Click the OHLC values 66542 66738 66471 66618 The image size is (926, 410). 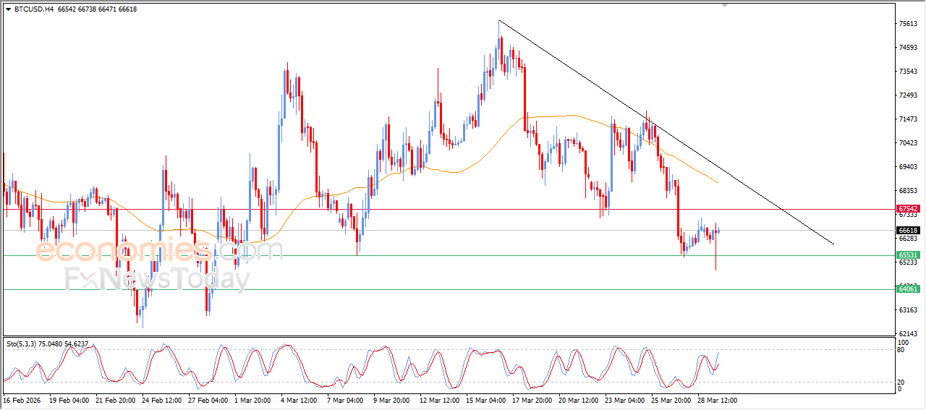pyautogui.click(x=96, y=9)
